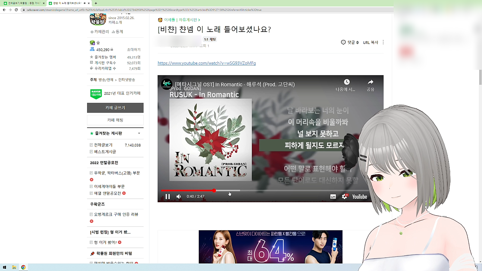Open the YouTube watch URL link

(x=207, y=63)
